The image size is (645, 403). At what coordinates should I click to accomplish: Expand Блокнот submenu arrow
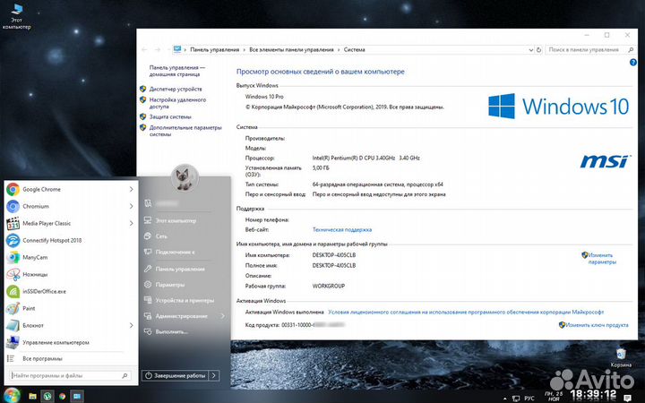(x=131, y=325)
